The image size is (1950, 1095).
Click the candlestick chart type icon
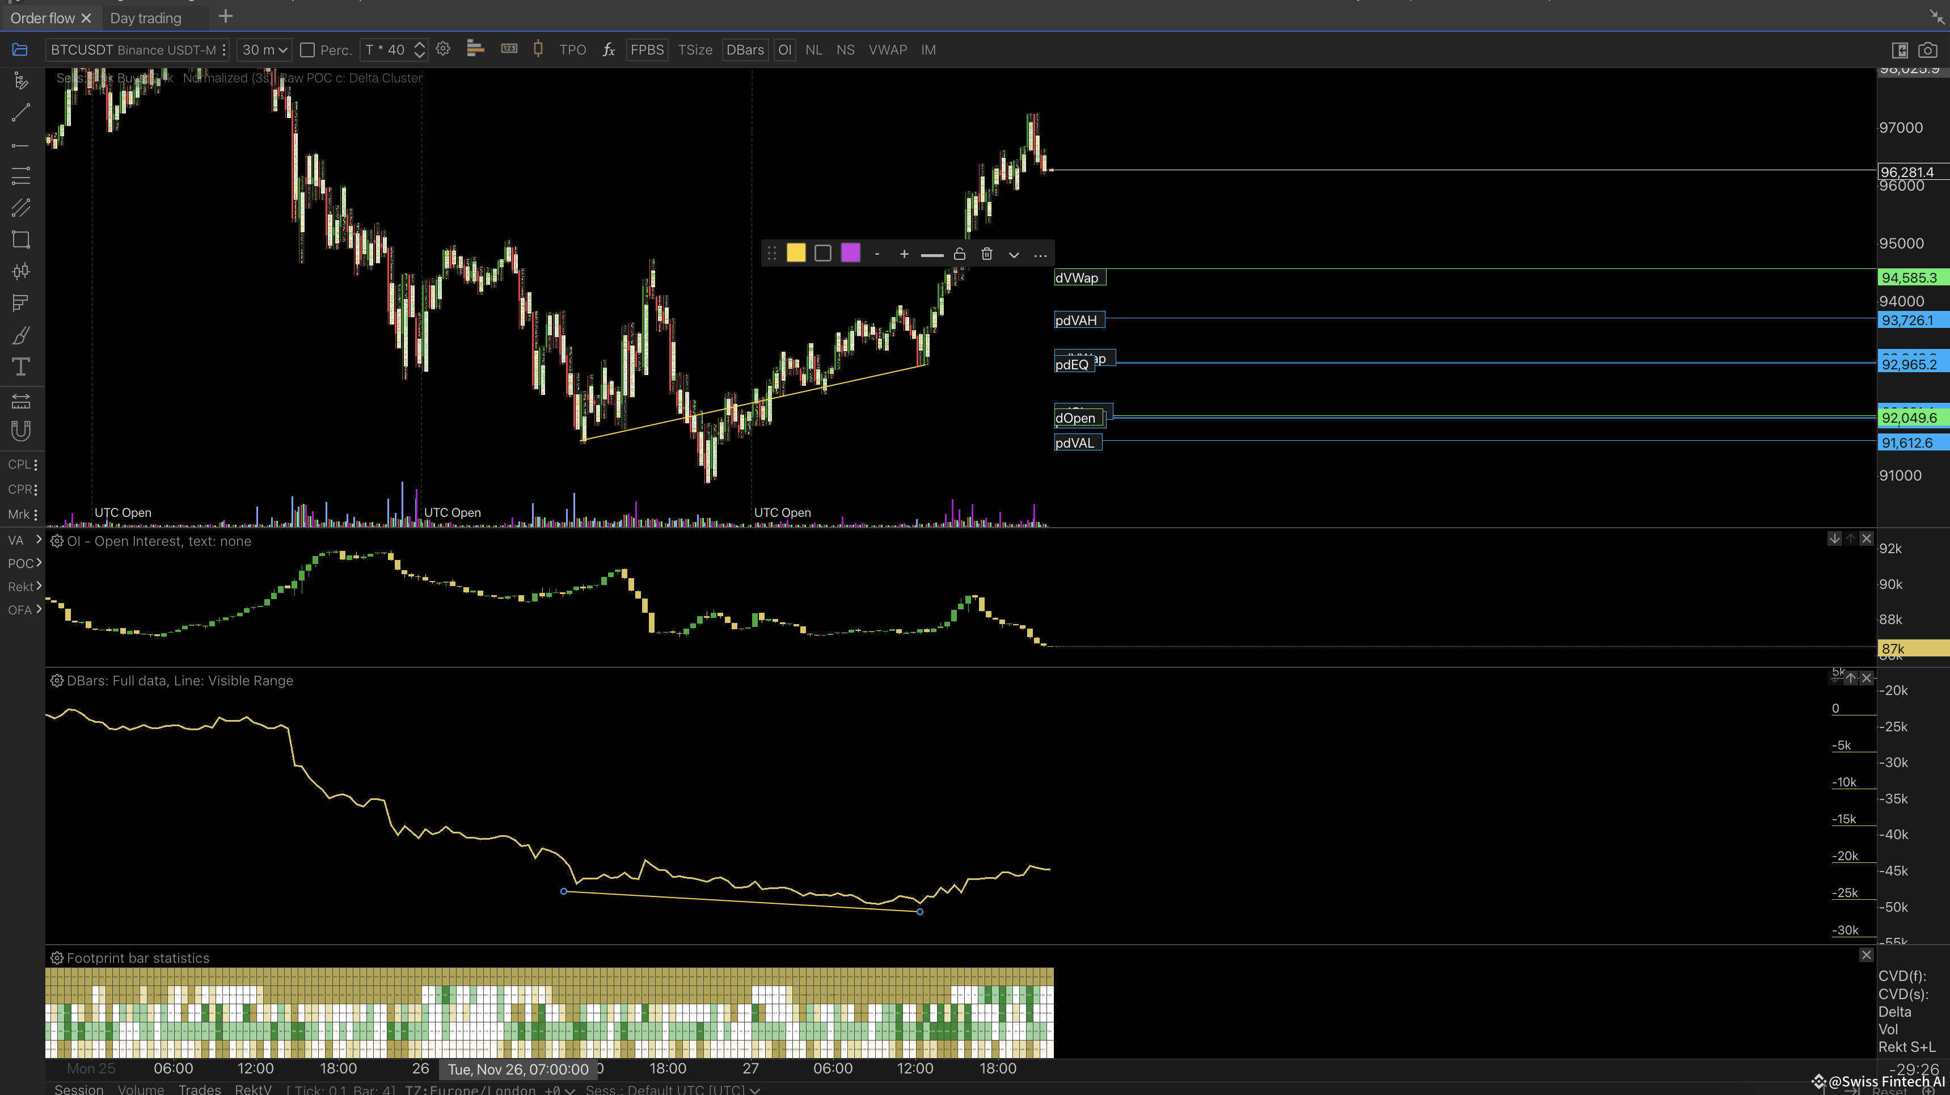tap(538, 49)
